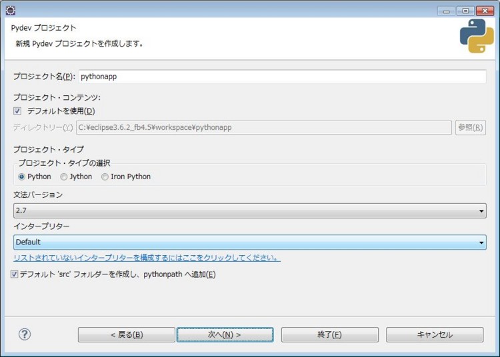Open the インタープリター Default dropdown
This screenshot has width=500, height=357.
click(250, 242)
